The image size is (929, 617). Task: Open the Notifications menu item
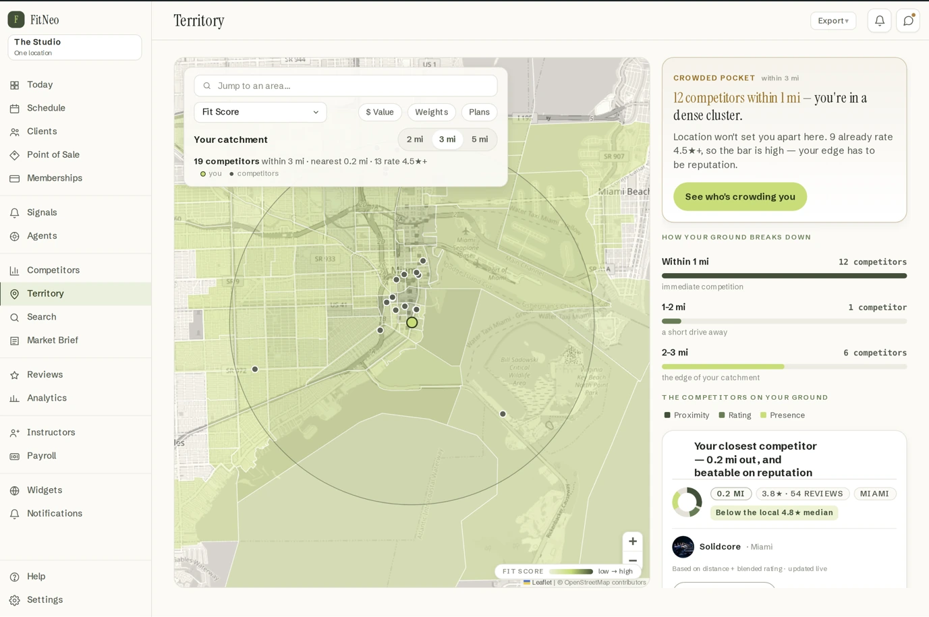76,514
